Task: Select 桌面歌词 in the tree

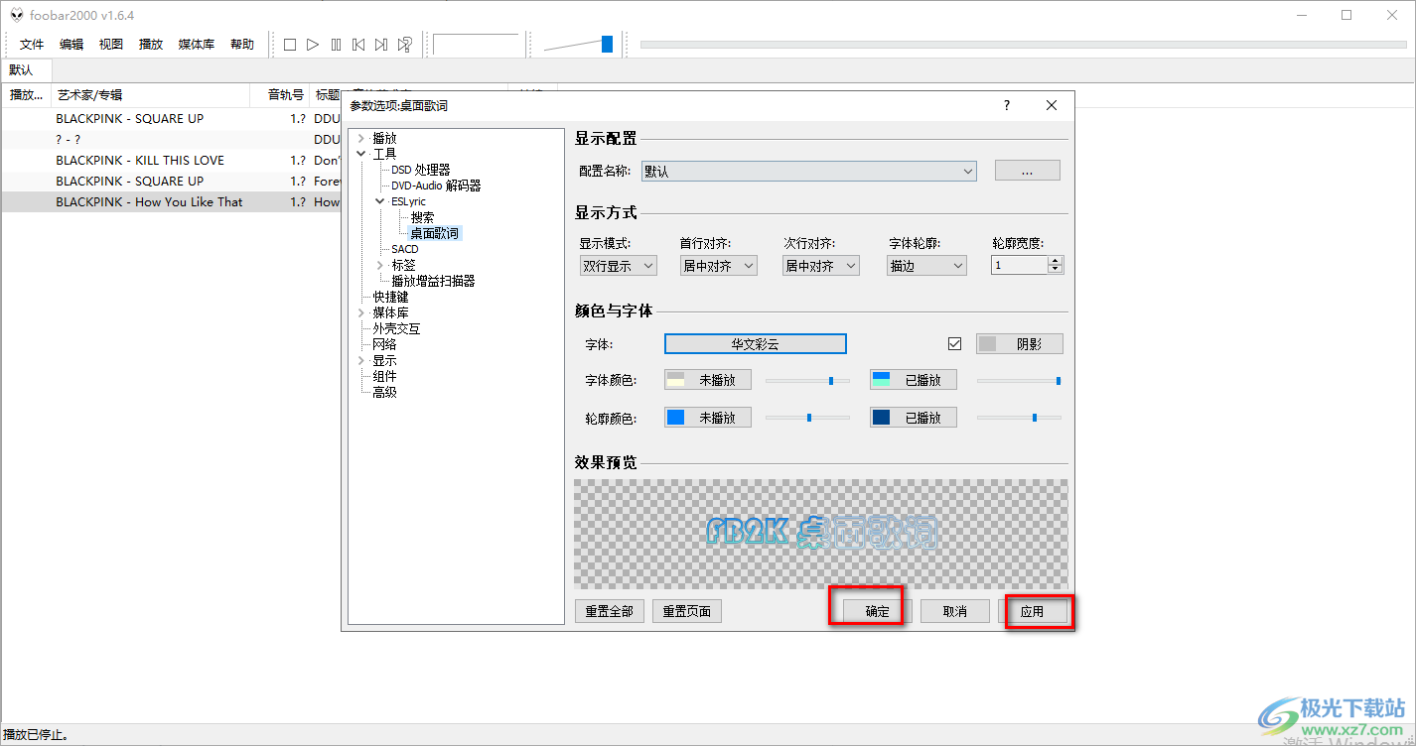Action: click(x=435, y=233)
